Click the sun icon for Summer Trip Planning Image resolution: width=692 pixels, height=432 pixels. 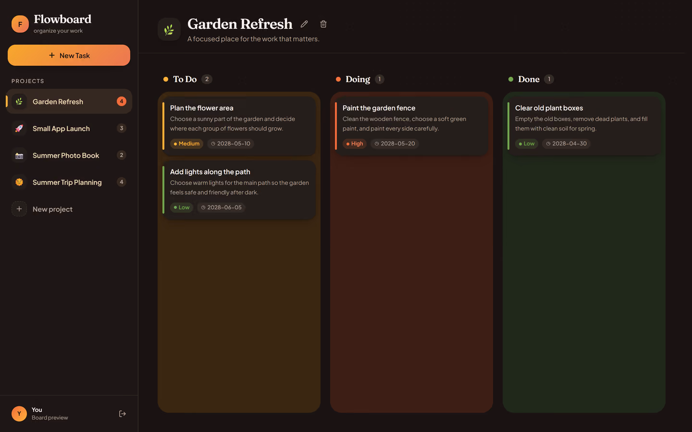(19, 182)
